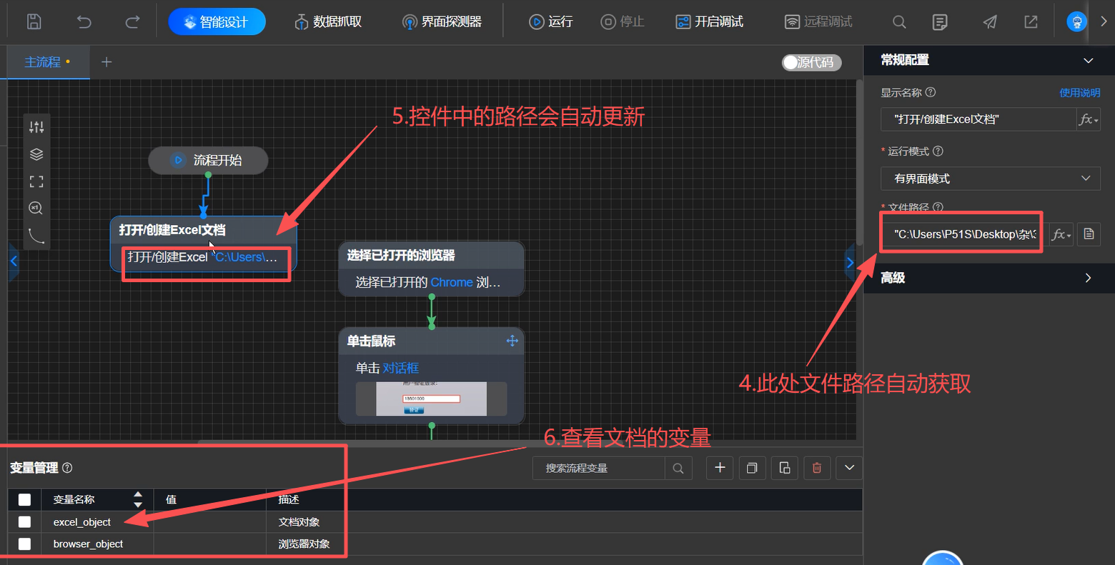Click the copy variable icon
This screenshot has width=1115, height=565.
pyautogui.click(x=752, y=468)
